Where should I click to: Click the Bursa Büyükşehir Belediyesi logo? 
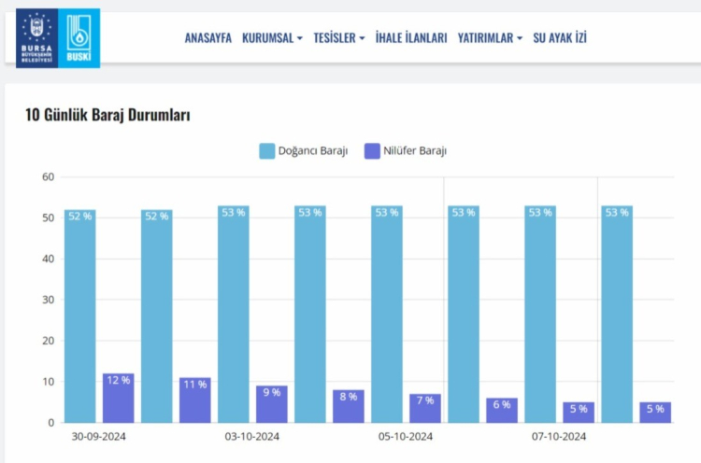36,38
